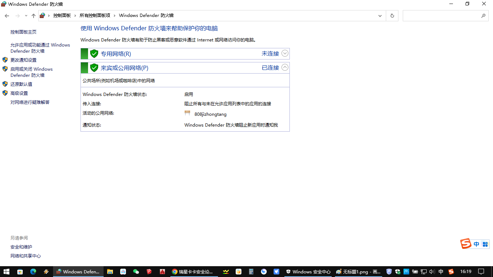
Task: Open the chevron after 控制面板 breadcrumb
Action: tap(75, 16)
